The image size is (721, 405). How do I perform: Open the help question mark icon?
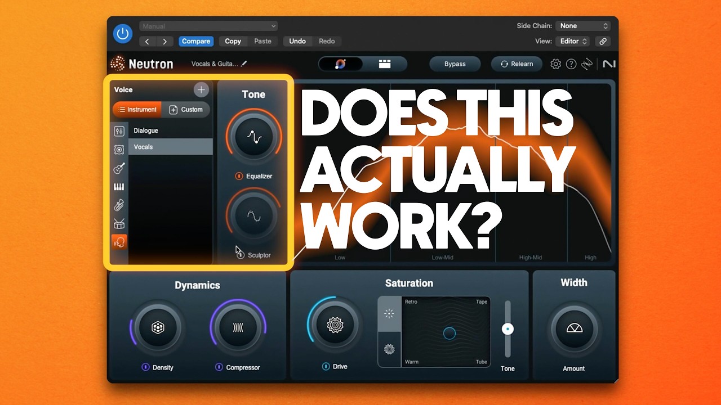pyautogui.click(x=571, y=64)
